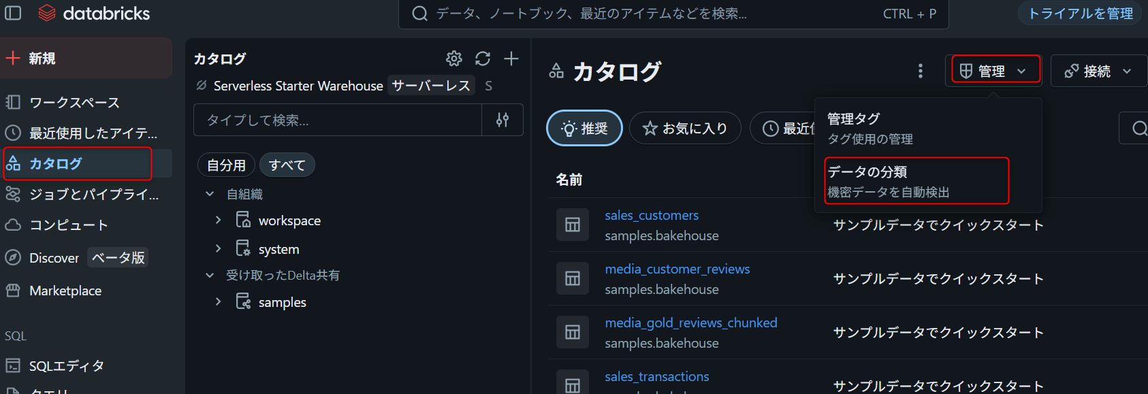Viewport: 1148px width, 394px height.
Task: Open SQLエディタ from the sidebar
Action: (66, 365)
